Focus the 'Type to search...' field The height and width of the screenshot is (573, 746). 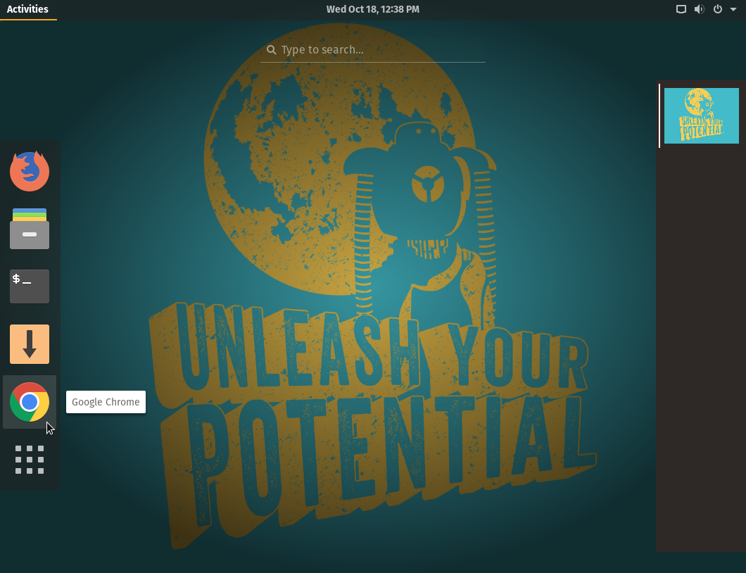click(x=380, y=50)
